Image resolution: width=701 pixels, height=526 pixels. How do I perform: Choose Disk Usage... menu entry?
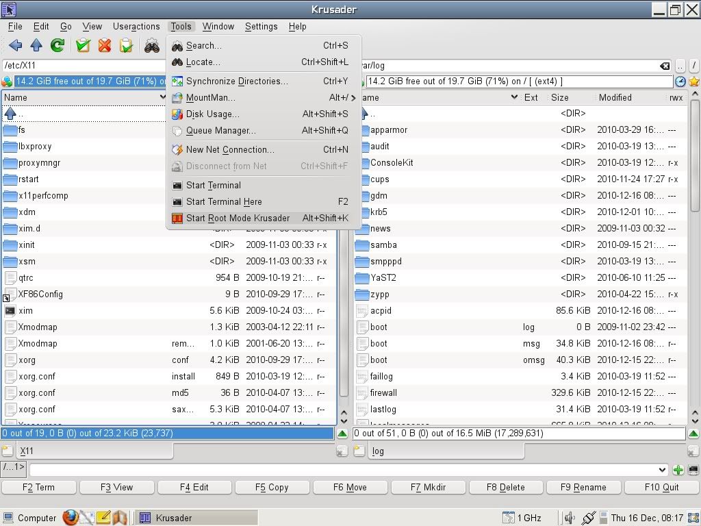tap(264, 114)
